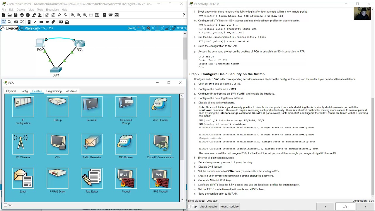Image resolution: width=375 pixels, height=211 pixels.
Task: Open the Options menu
Action: (21, 10)
